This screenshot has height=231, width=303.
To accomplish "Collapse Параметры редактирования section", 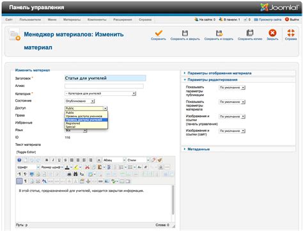I will tap(212, 79).
